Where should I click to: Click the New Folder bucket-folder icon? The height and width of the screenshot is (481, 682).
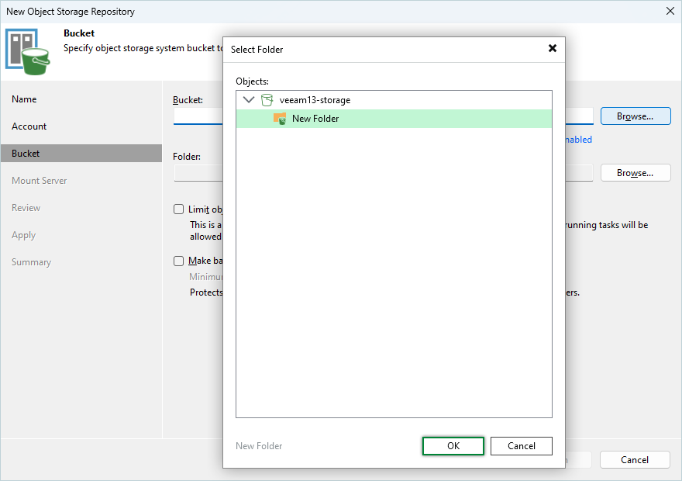(x=280, y=119)
